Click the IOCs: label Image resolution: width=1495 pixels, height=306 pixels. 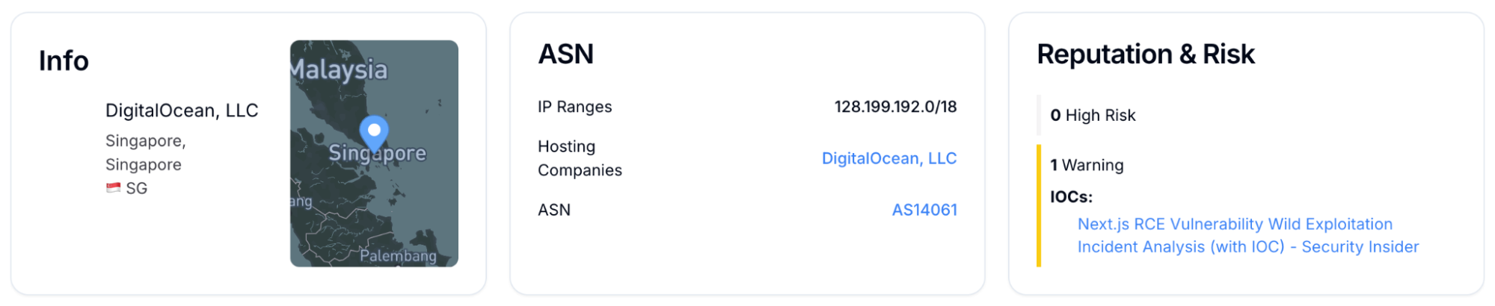tap(1071, 197)
